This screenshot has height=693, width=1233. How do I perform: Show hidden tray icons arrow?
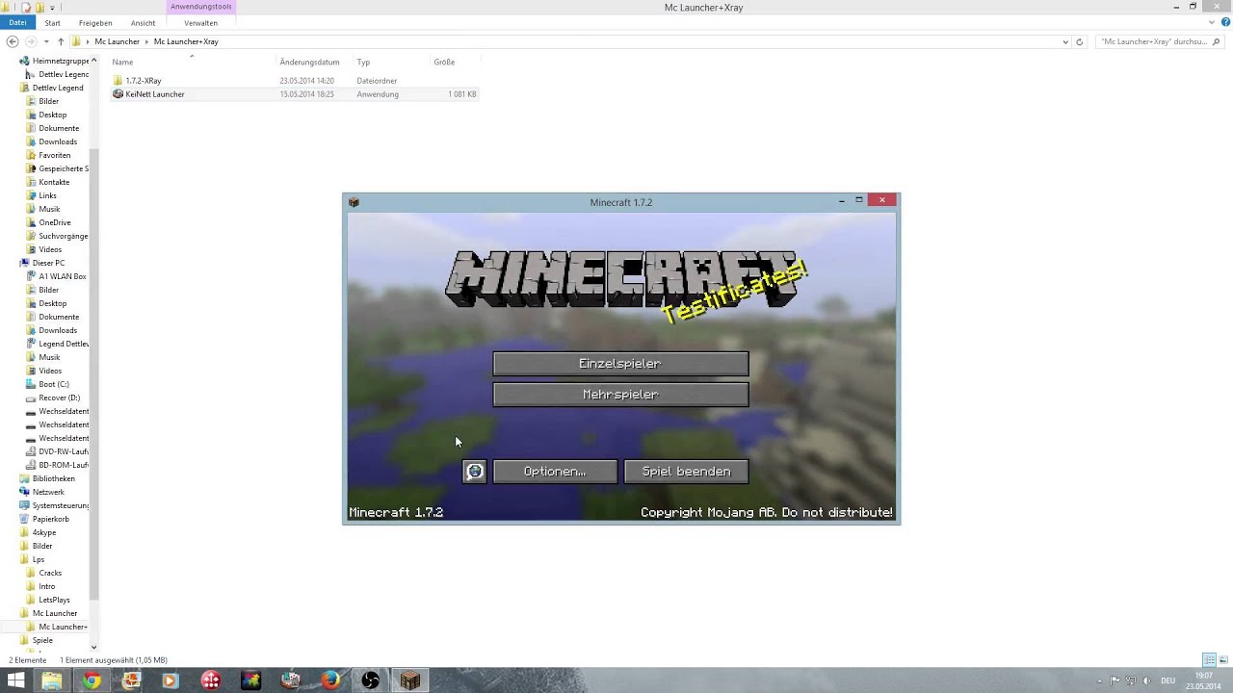pyautogui.click(x=1101, y=680)
